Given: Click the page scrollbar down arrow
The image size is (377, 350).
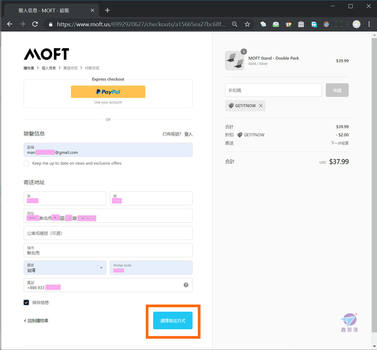Looking at the screenshot, I should [374, 346].
